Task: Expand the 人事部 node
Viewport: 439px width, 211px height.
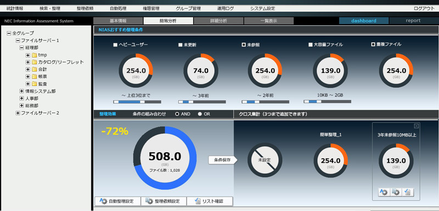Action: pyautogui.click(x=22, y=98)
